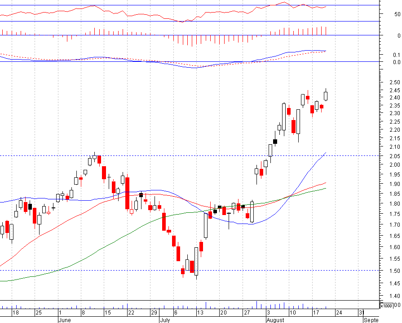Click date label 20 on time axis
The height and width of the screenshot is (323, 402).
point(224,313)
